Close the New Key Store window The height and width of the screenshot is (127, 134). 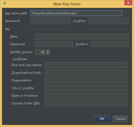[x=128, y=3]
